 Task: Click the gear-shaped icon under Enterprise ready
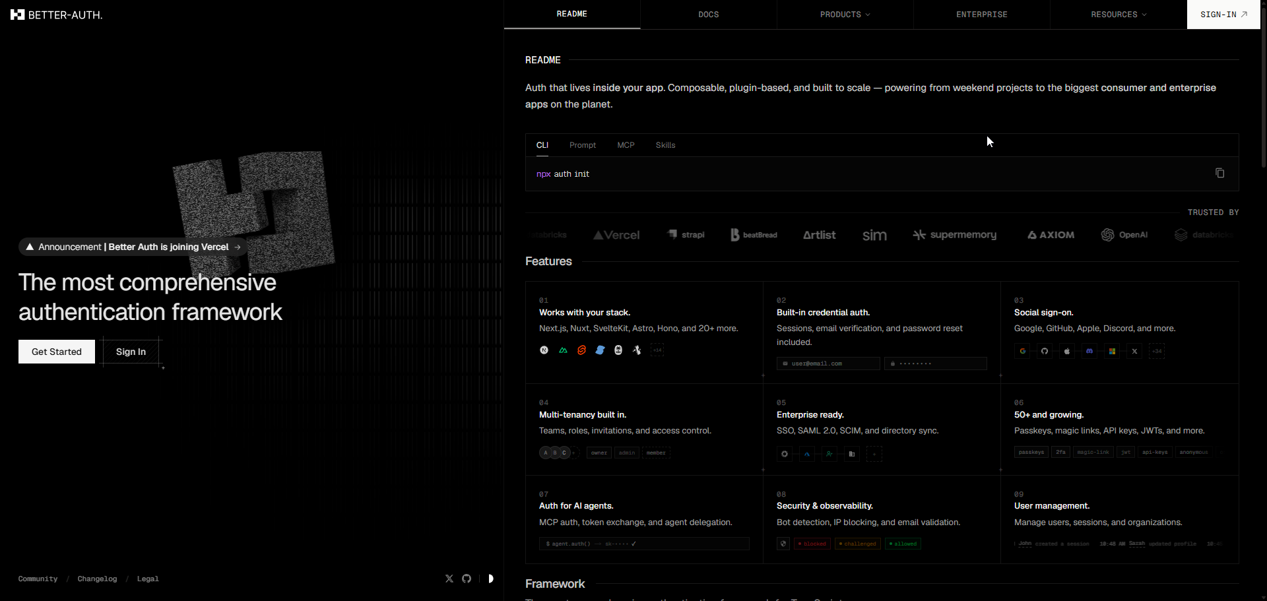[785, 454]
